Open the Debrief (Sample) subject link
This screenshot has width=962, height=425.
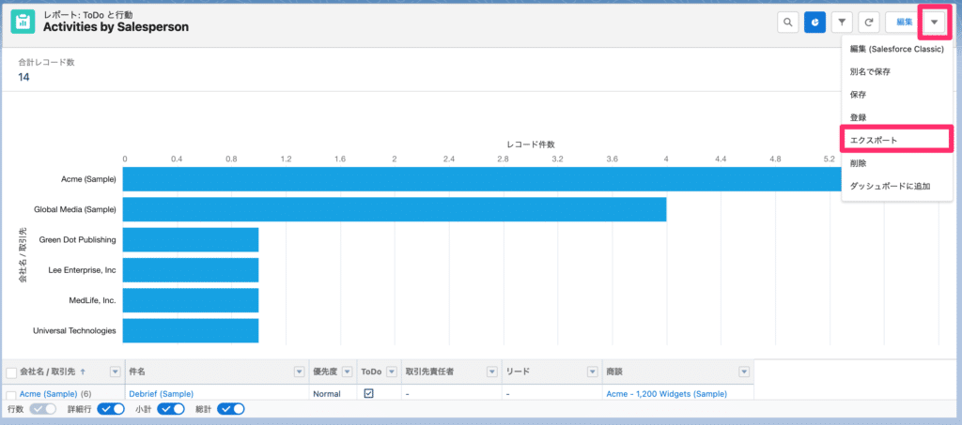(x=161, y=394)
